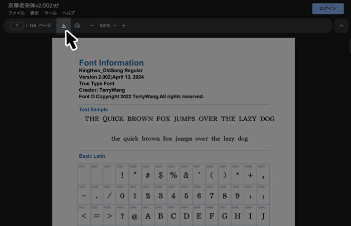Zoom out with the minus icon
The image size is (351, 226).
[x=92, y=26]
